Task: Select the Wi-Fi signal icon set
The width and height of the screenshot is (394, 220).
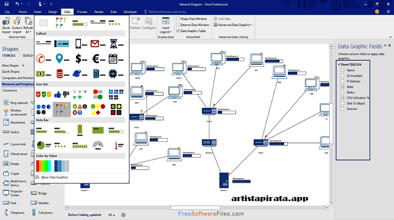Action: click(80, 94)
